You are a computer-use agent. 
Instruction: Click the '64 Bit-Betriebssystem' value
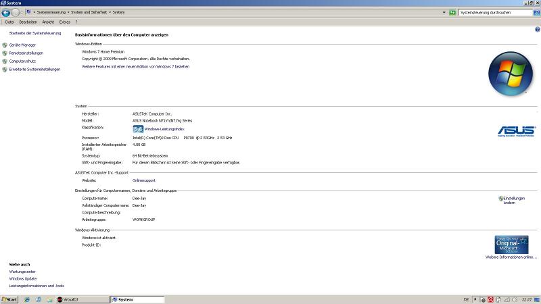point(149,156)
